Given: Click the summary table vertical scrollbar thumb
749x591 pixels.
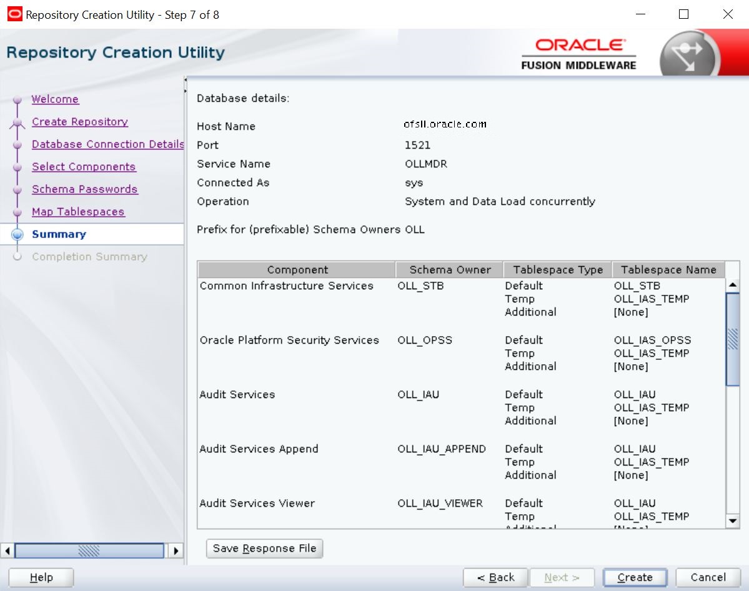Looking at the screenshot, I should (732, 339).
